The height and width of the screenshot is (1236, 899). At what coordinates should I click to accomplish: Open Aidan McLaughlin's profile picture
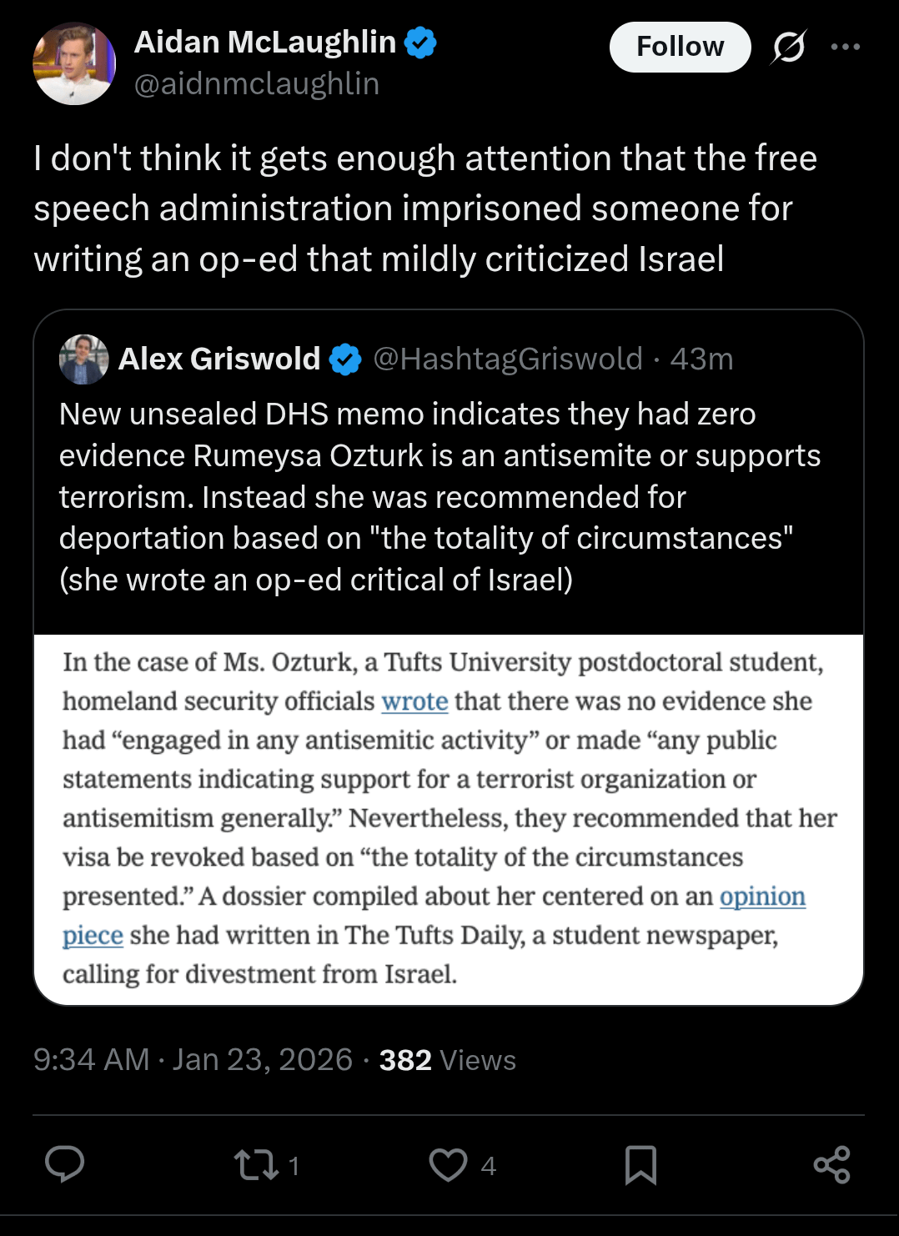74,63
